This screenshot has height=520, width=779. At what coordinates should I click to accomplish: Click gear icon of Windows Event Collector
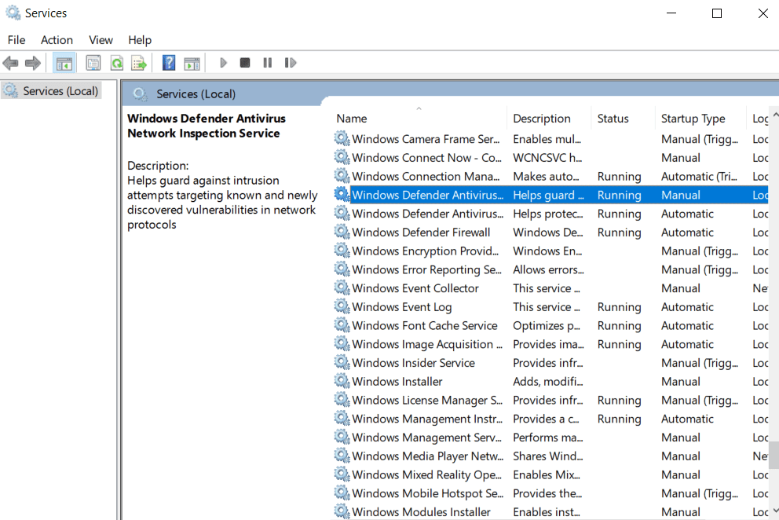tap(342, 287)
